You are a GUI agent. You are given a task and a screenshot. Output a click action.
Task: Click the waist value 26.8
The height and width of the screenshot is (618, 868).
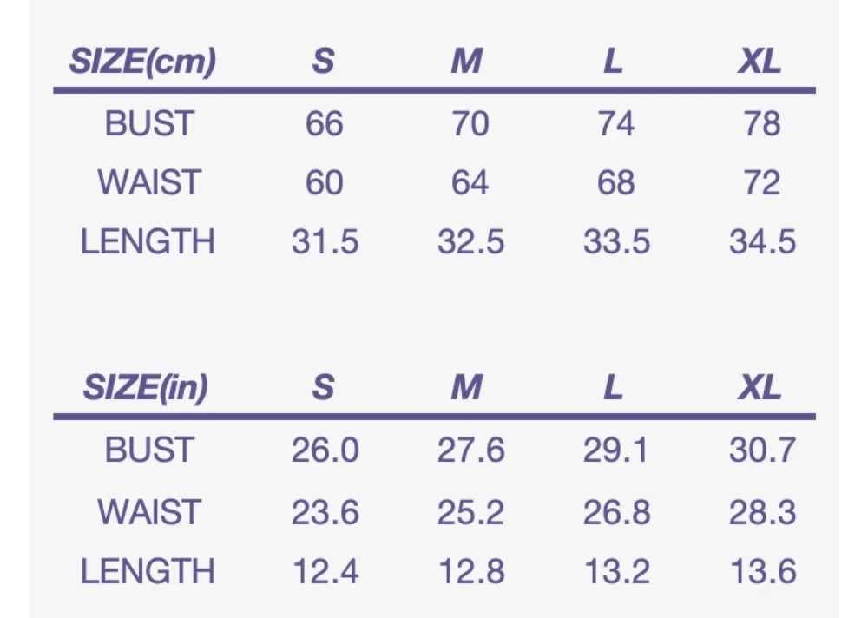click(x=616, y=512)
